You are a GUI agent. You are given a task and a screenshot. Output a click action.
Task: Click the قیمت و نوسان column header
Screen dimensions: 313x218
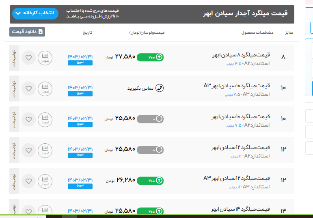[x=147, y=32]
